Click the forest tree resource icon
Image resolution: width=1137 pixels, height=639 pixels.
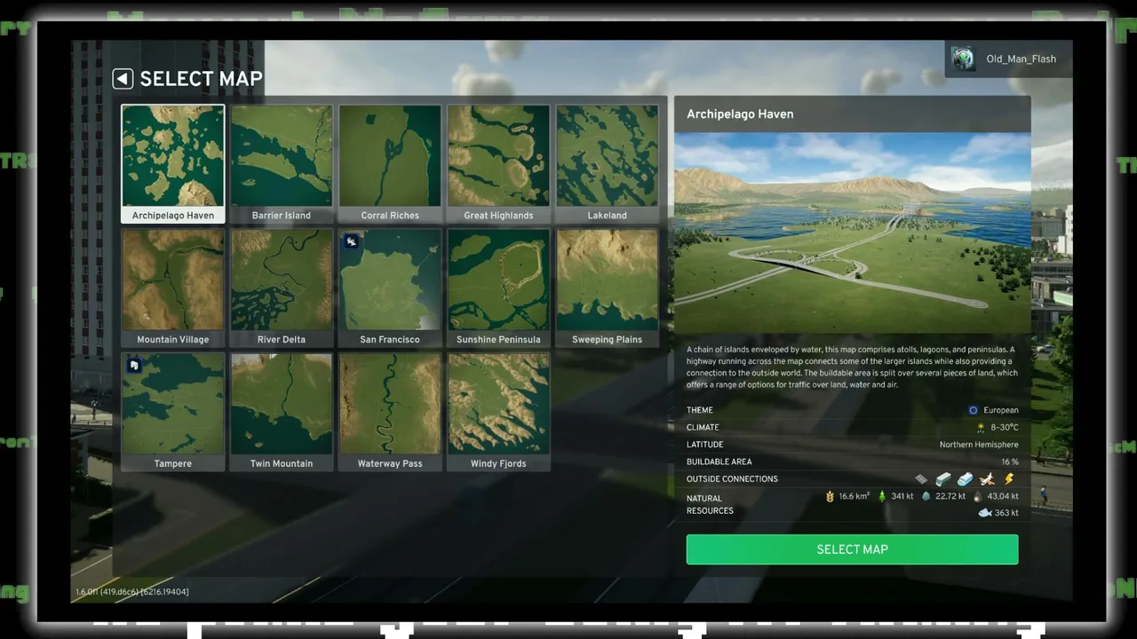882,496
